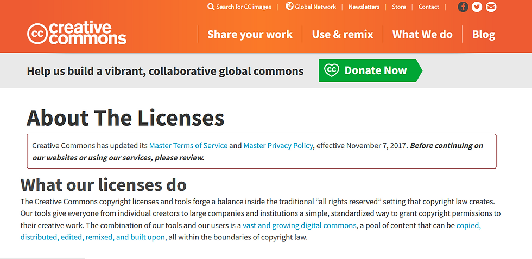Open the Share your work menu
The height and width of the screenshot is (259, 532).
pyautogui.click(x=250, y=34)
